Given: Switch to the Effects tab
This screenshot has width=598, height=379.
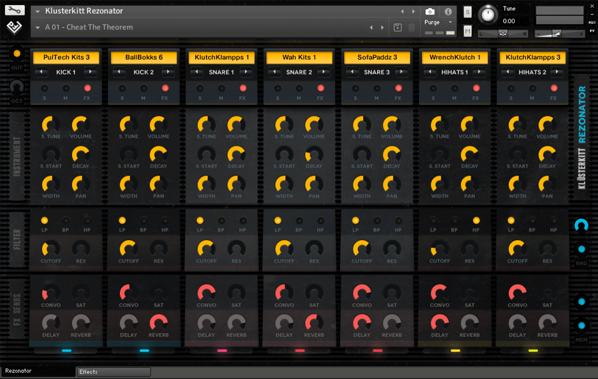Looking at the screenshot, I should pos(114,372).
